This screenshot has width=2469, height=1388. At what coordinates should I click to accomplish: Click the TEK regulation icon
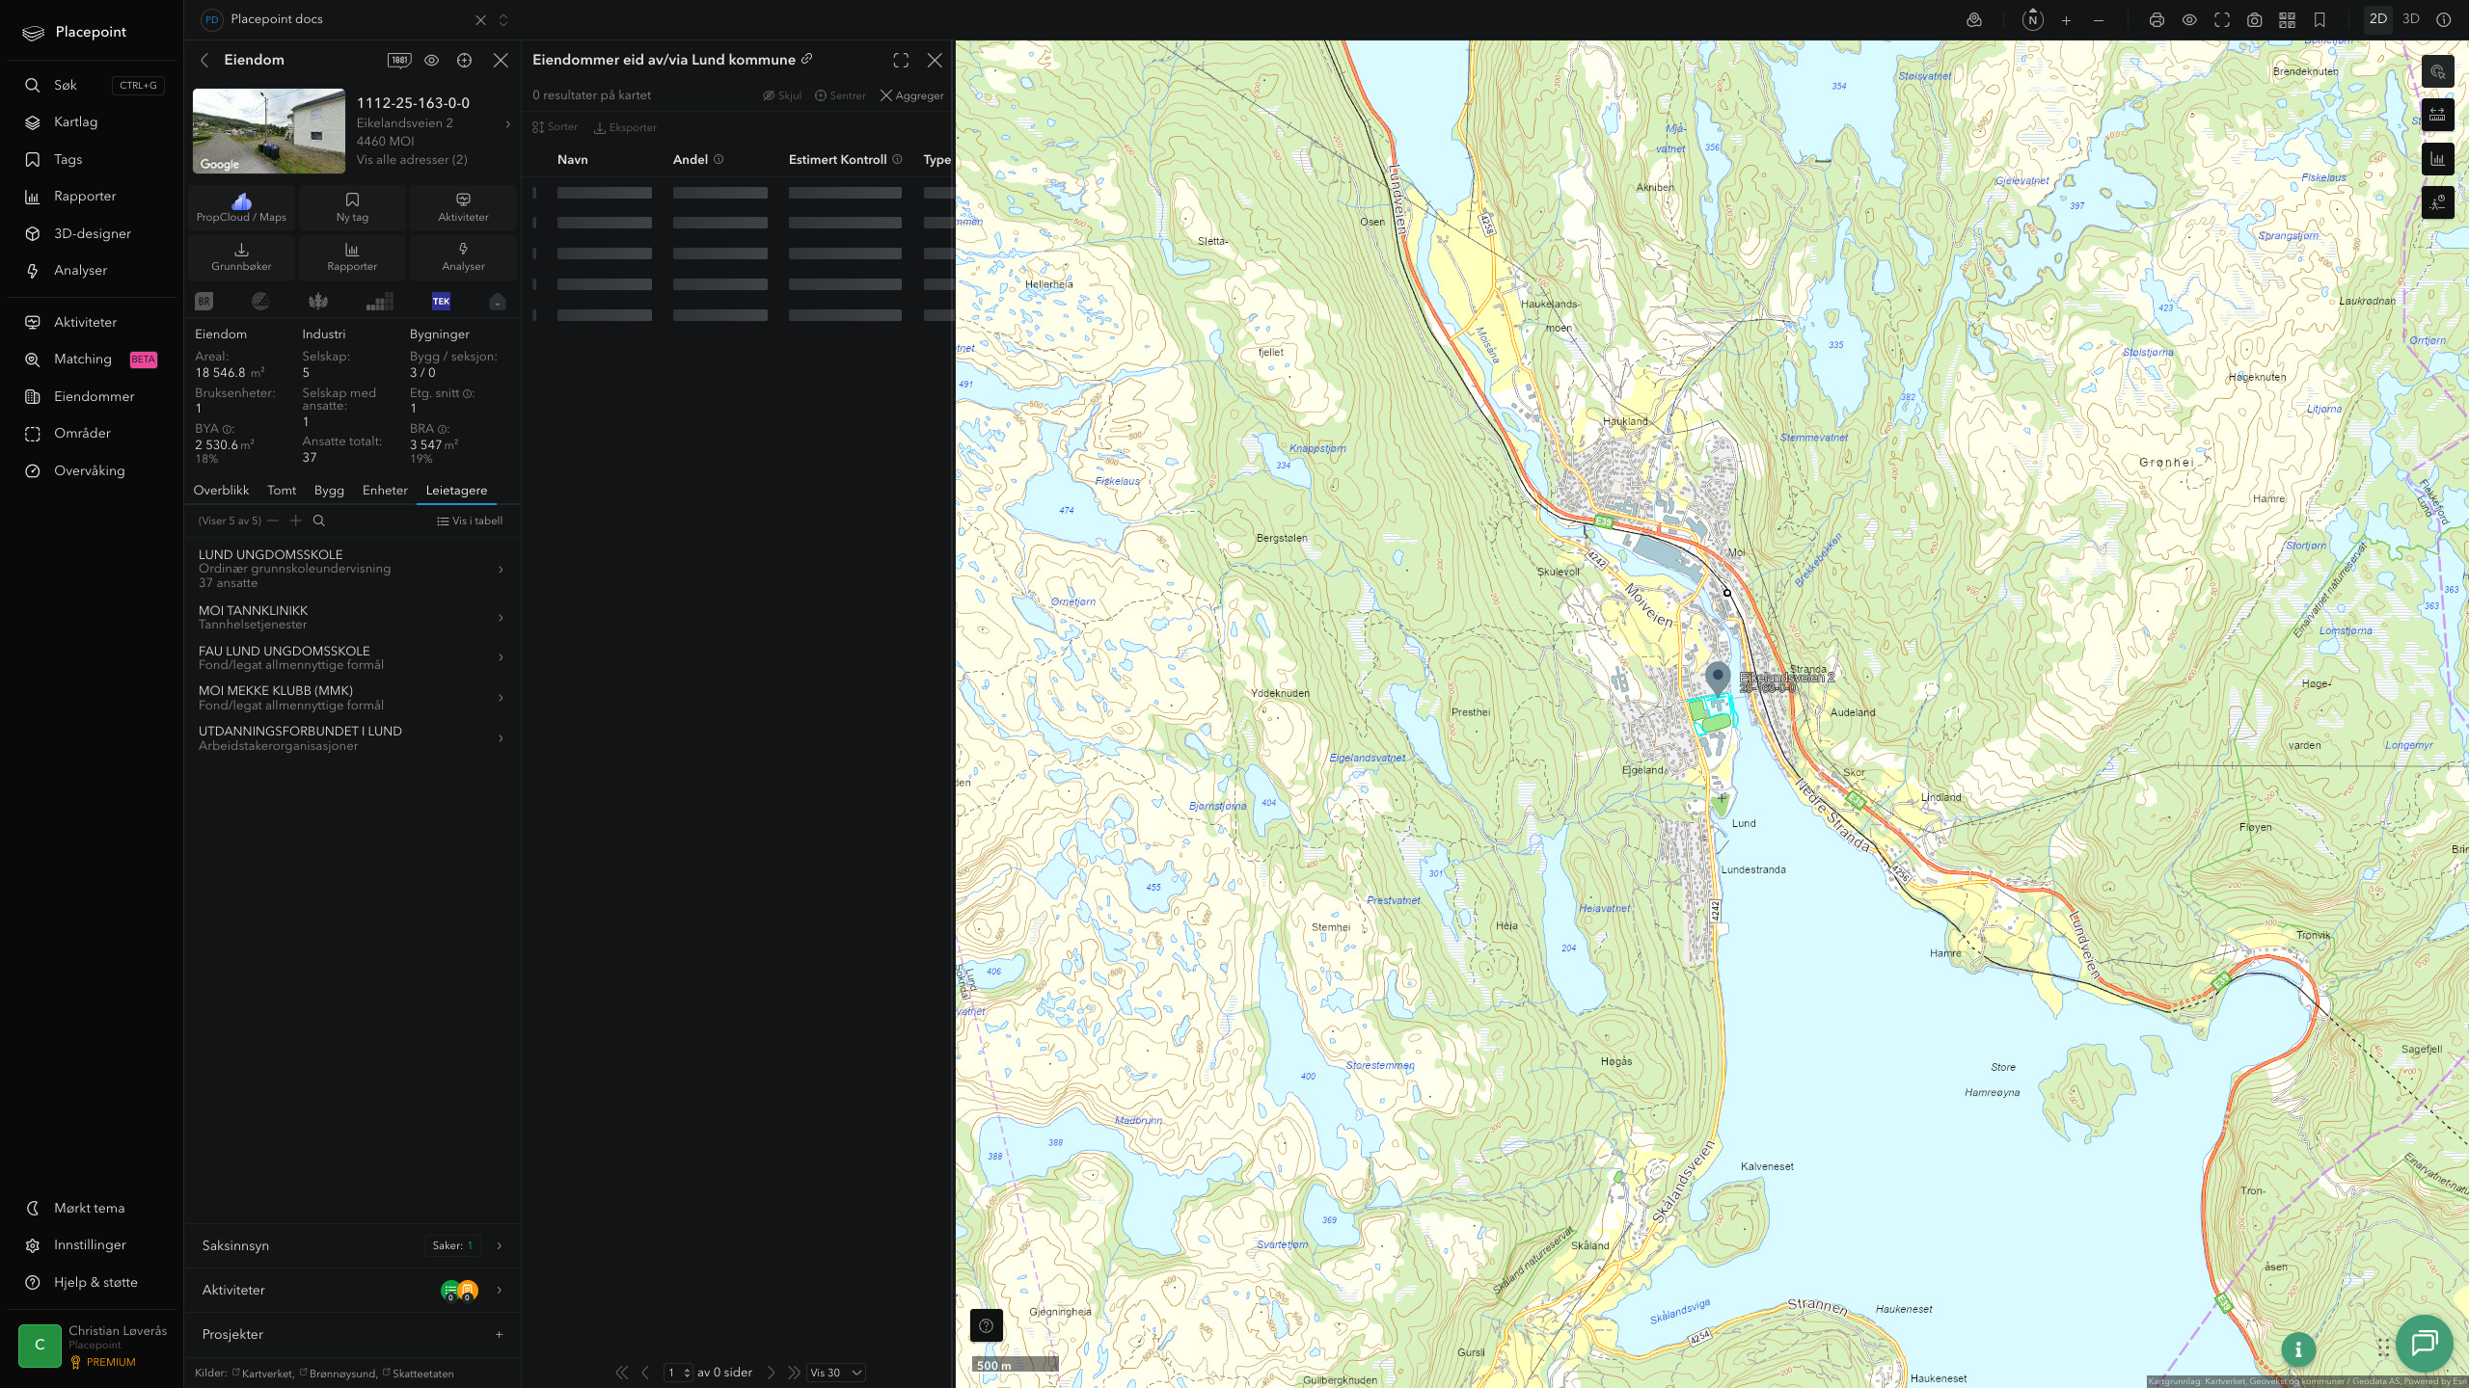(x=441, y=302)
